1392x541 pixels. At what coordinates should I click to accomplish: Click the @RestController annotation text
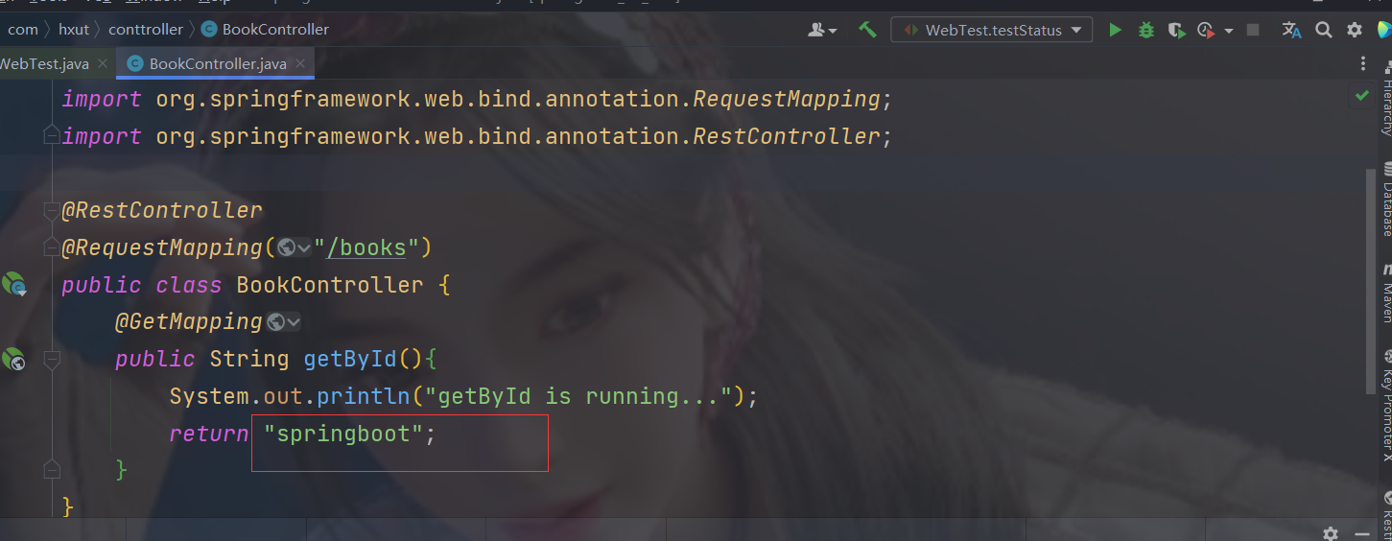(162, 211)
